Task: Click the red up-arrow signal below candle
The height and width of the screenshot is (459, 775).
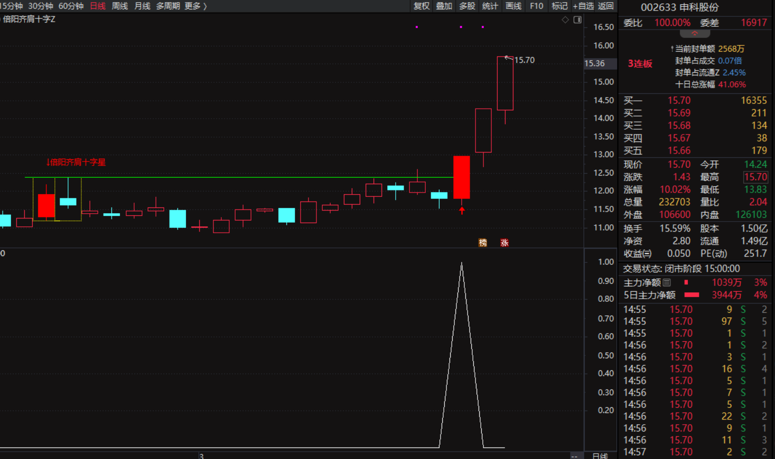Action: coord(462,211)
